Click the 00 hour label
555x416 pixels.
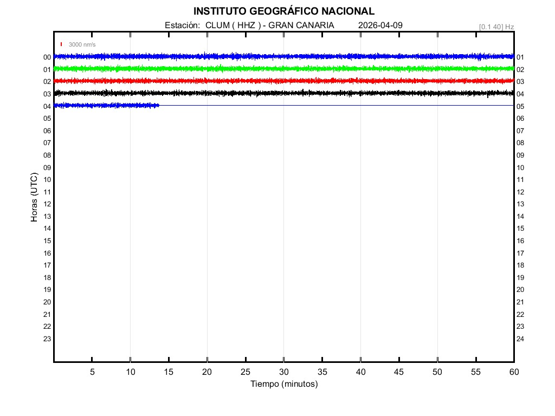47,57
